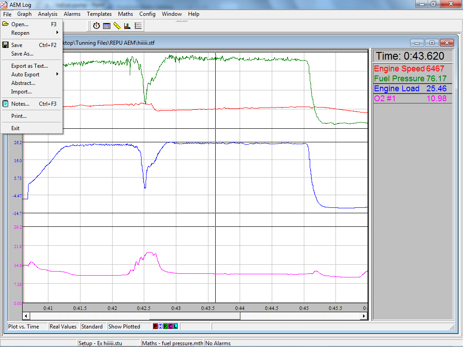Click the green R status indicator
The image size is (463, 347).
[x=165, y=326]
